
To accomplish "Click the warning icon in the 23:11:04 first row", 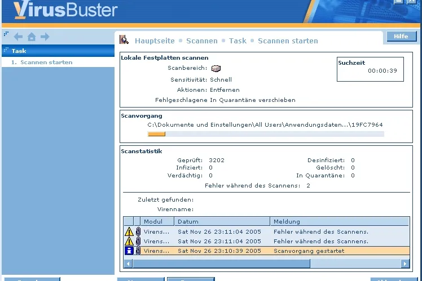I will click(129, 231).
